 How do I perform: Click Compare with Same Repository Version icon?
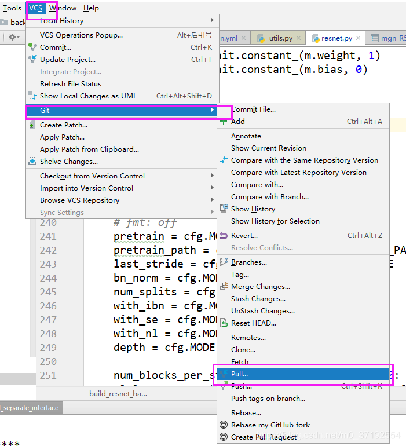coord(224,160)
